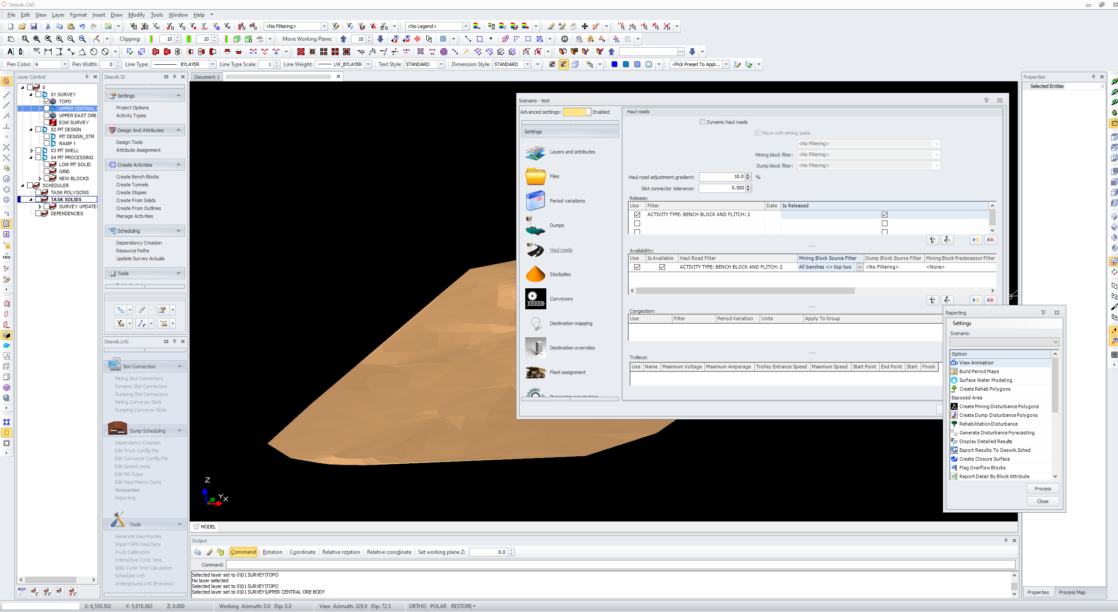Switch to Process Map tab
The width and height of the screenshot is (1118, 612).
click(1072, 592)
